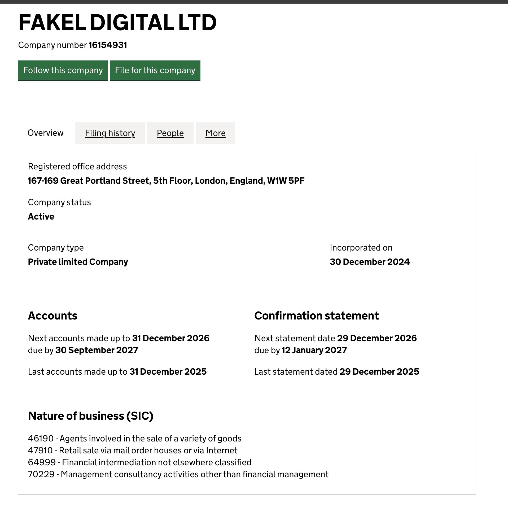This screenshot has height=508, width=508.
Task: Switch to the Filing history tab
Action: coord(110,133)
